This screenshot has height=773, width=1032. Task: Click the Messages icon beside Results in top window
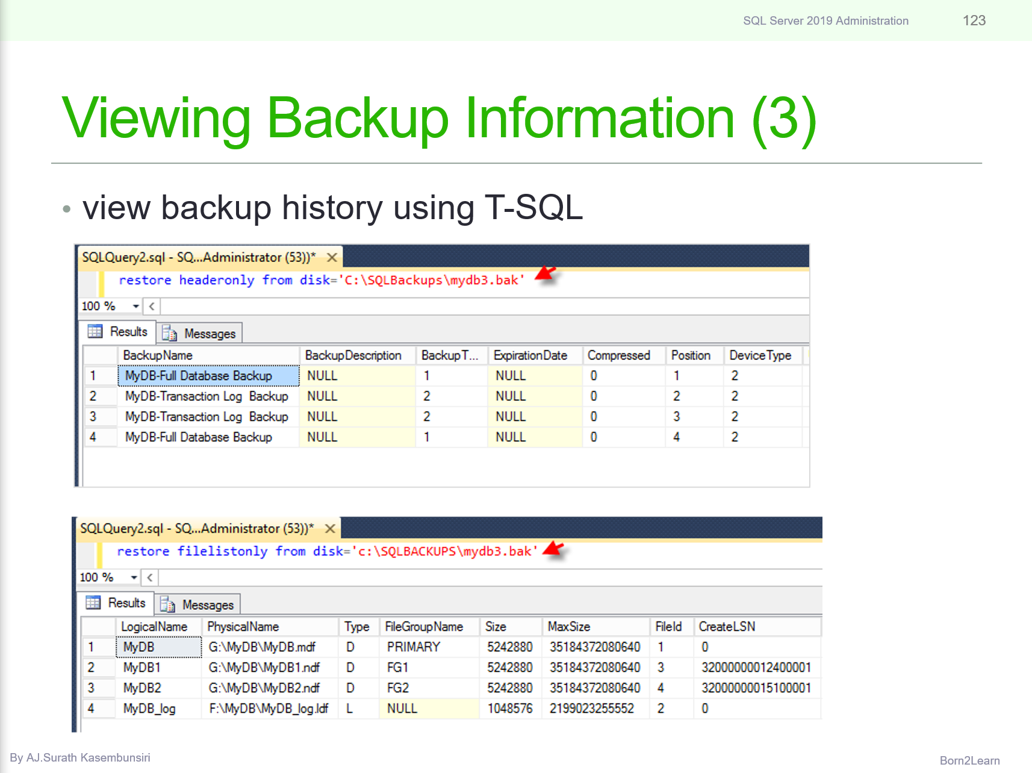[169, 333]
